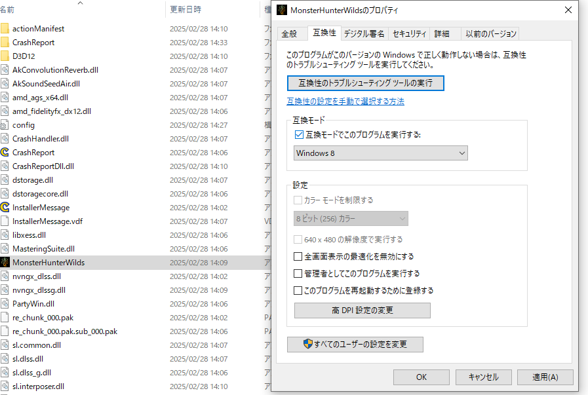The height and width of the screenshot is (395, 588).
Task: Click the amd_ags_x64.dll file icon
Action: point(5,98)
